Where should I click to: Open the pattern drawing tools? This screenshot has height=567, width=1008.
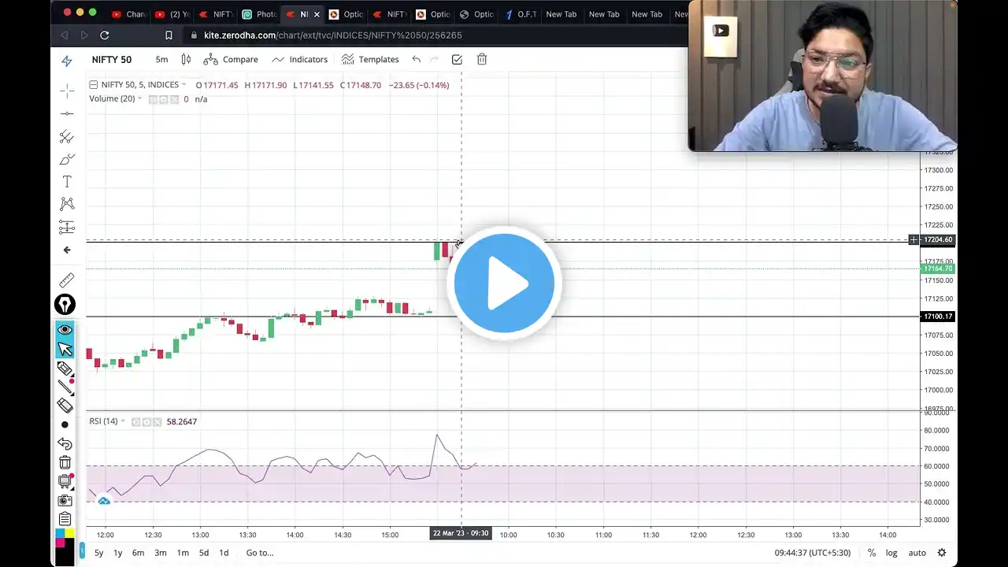click(67, 205)
